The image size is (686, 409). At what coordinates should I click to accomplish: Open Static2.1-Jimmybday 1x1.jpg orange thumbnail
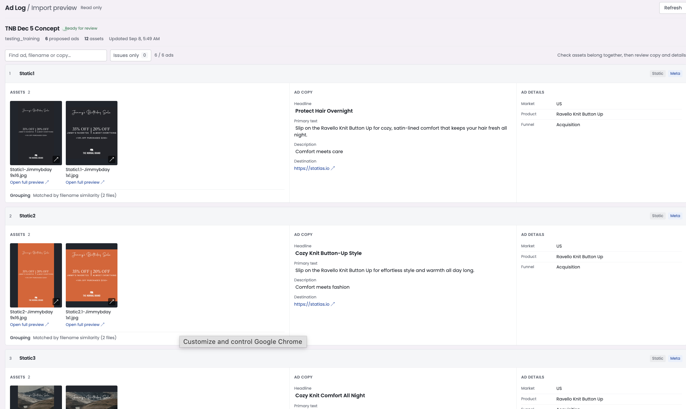pos(92,275)
